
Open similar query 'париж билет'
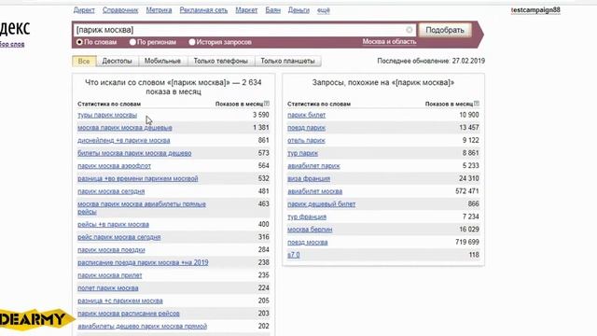click(307, 115)
